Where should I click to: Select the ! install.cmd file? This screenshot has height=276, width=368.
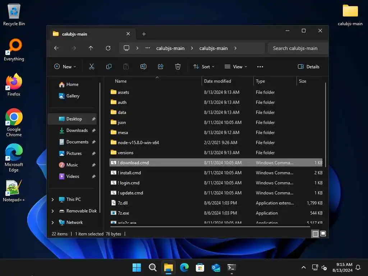point(216,173)
